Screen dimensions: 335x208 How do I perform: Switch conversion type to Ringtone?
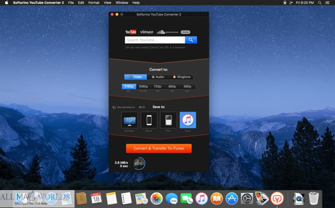(181, 77)
